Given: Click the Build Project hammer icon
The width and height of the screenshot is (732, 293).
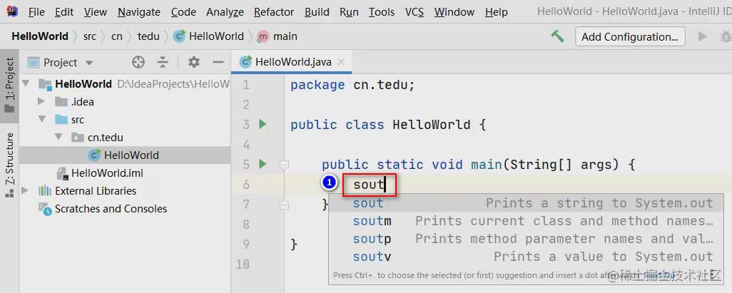Looking at the screenshot, I should 557,36.
